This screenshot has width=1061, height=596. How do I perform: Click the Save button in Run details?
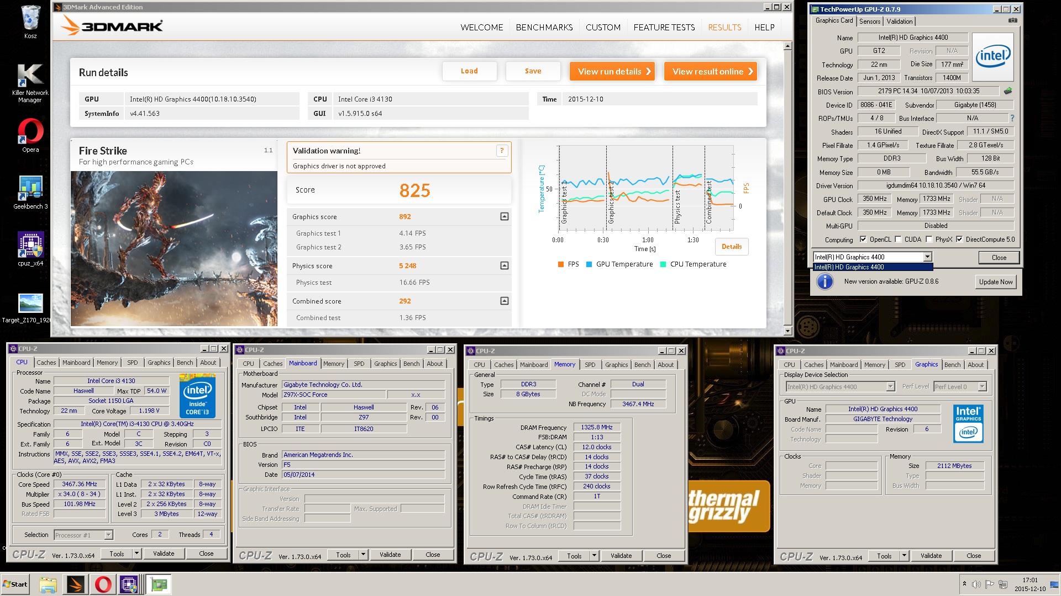[x=533, y=71]
